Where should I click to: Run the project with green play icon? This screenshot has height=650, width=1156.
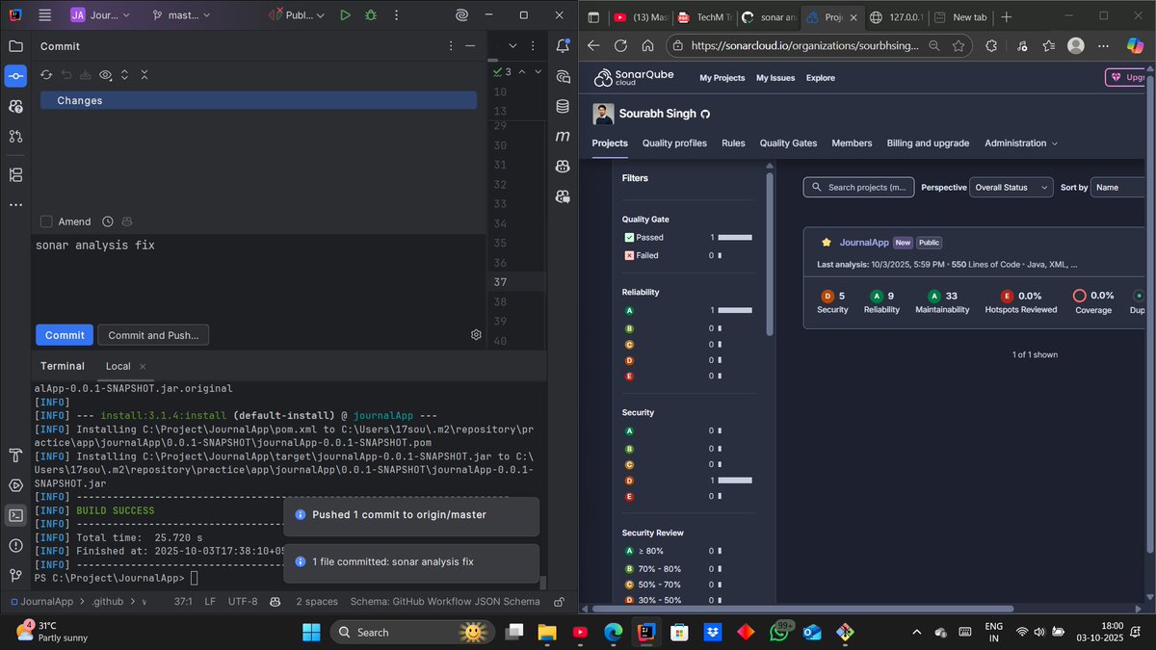[345, 15]
